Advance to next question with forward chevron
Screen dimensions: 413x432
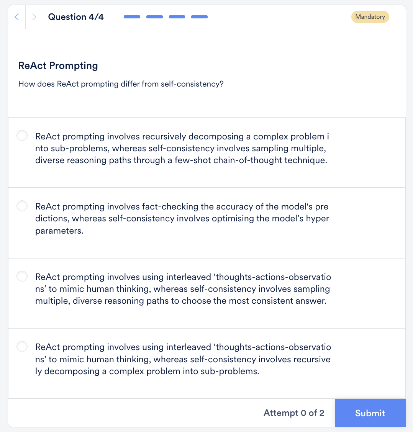(34, 17)
